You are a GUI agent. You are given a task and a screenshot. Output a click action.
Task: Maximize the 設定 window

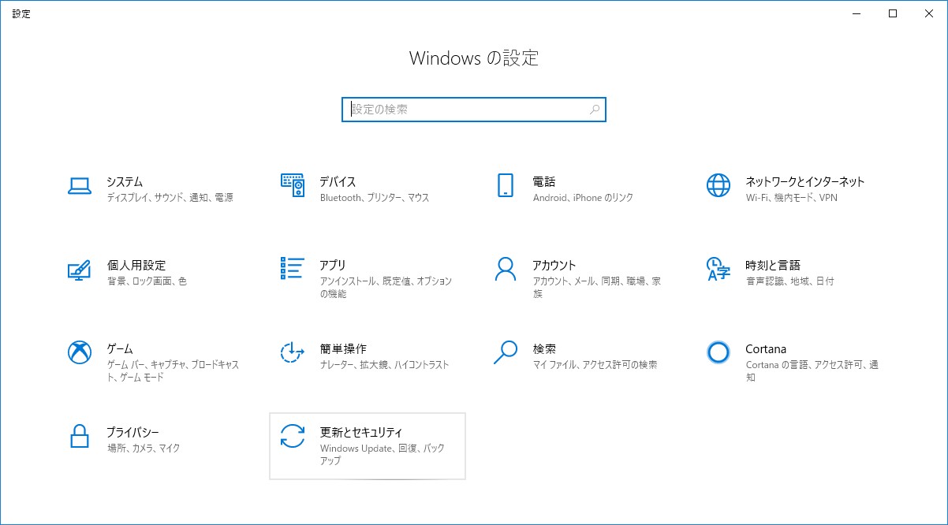click(893, 13)
